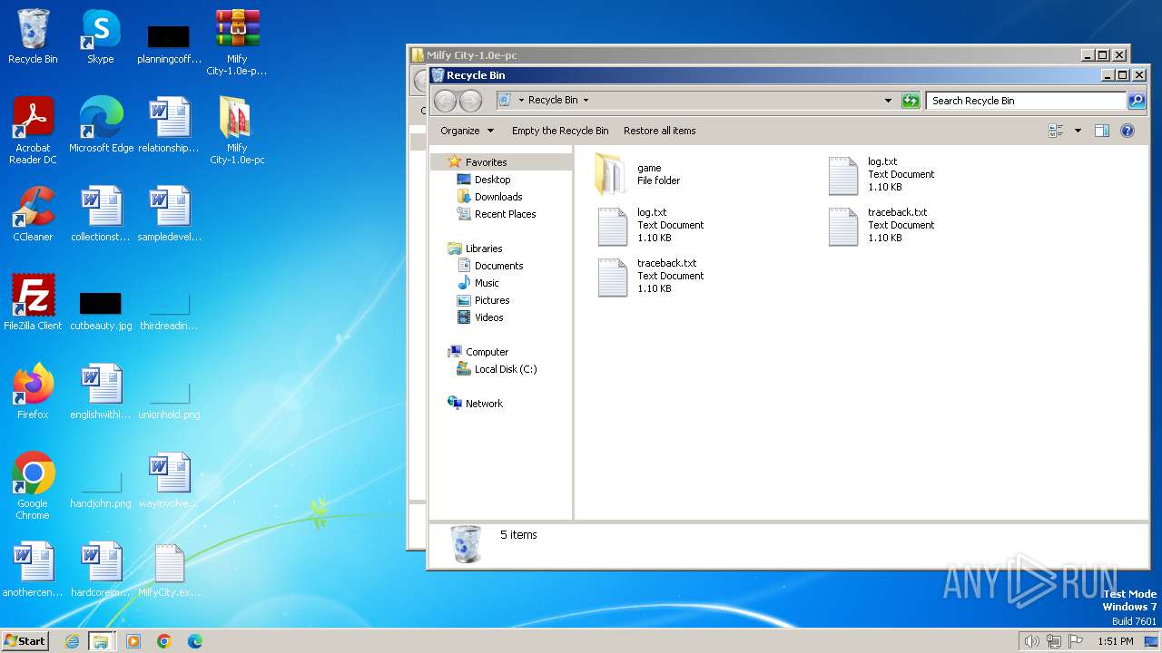The image size is (1162, 653).
Task: Click Empty the Recycle Bin
Action: (560, 131)
